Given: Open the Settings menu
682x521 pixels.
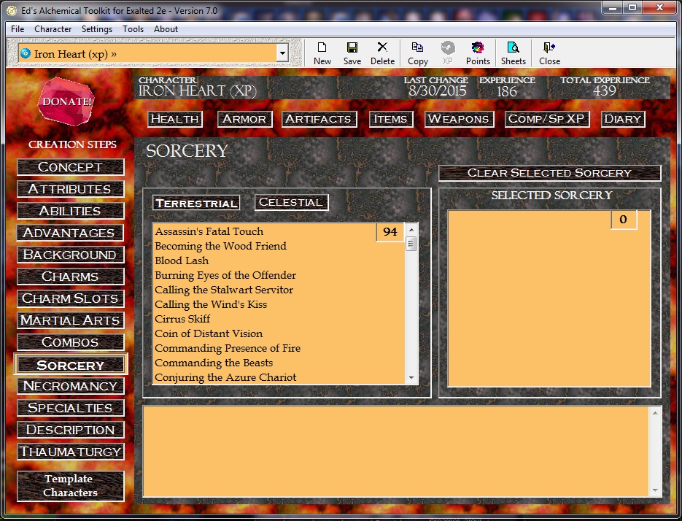Looking at the screenshot, I should [96, 29].
